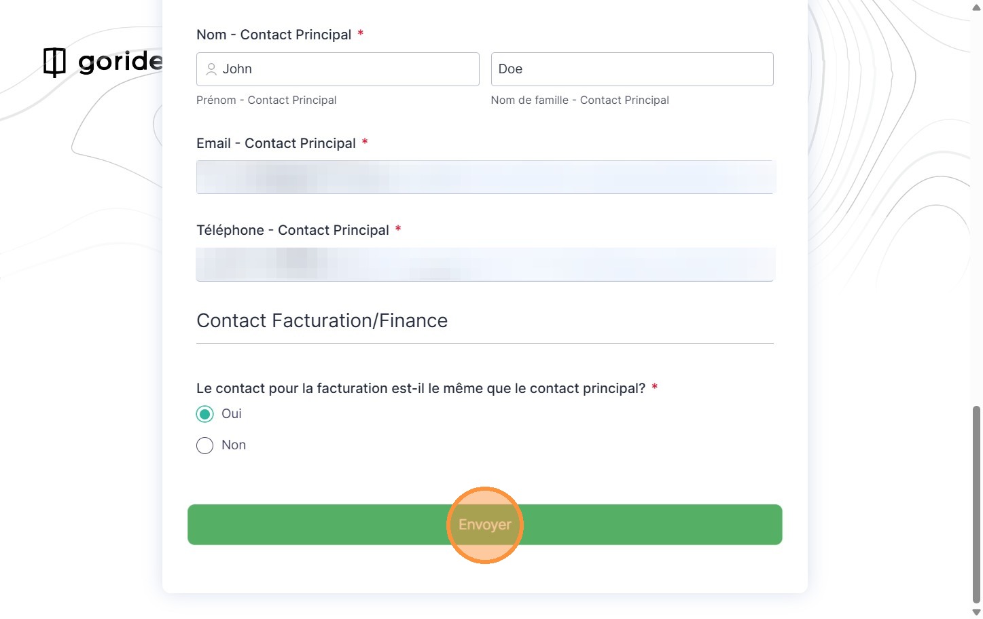
Task: Click the Nom de famille sublabel
Action: point(579,100)
